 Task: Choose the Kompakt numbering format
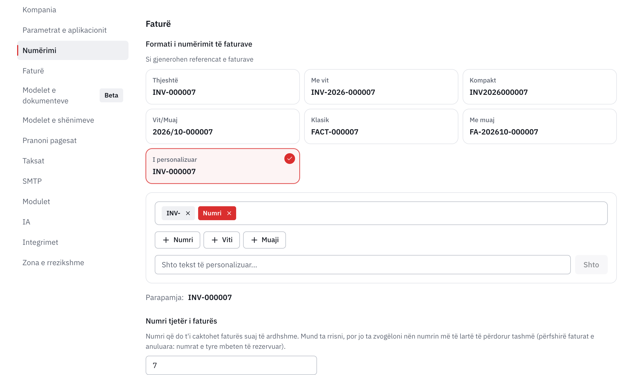tap(540, 87)
